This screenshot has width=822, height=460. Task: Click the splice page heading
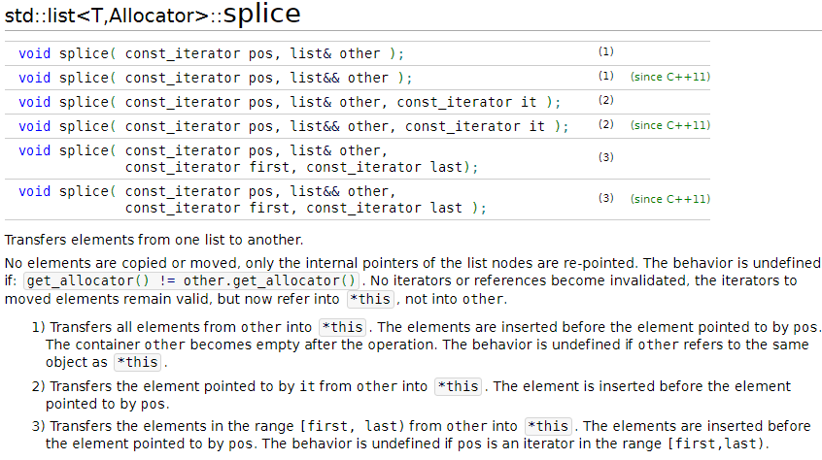[x=153, y=15]
